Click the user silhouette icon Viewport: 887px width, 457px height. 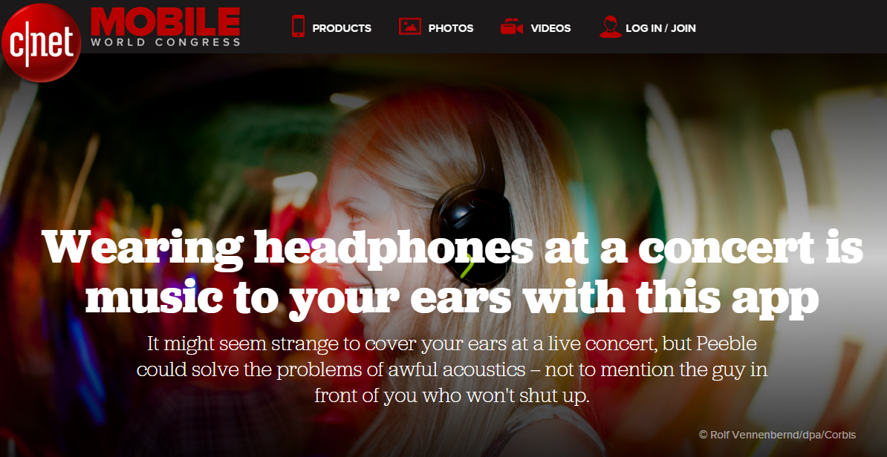click(611, 27)
